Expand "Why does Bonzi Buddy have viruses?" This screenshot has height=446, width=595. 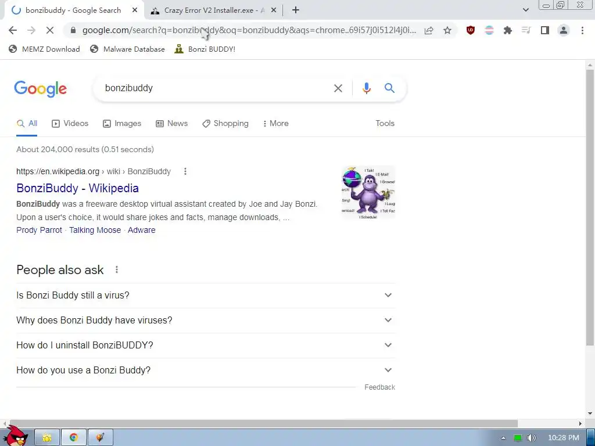tap(206, 321)
